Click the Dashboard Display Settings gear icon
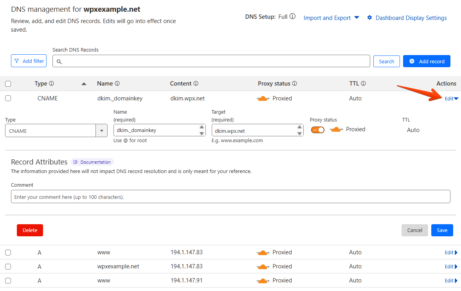Viewport: 461px width, 291px height. (369, 18)
